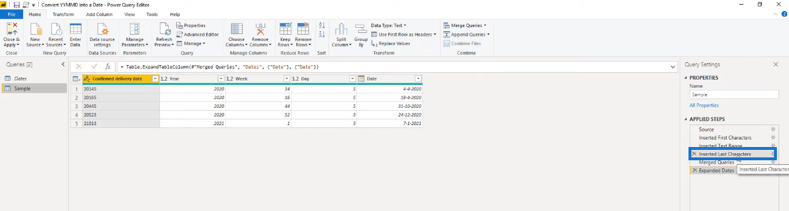The height and width of the screenshot is (211, 789).
Task: Collapse the ribbon
Action: [x=775, y=14]
